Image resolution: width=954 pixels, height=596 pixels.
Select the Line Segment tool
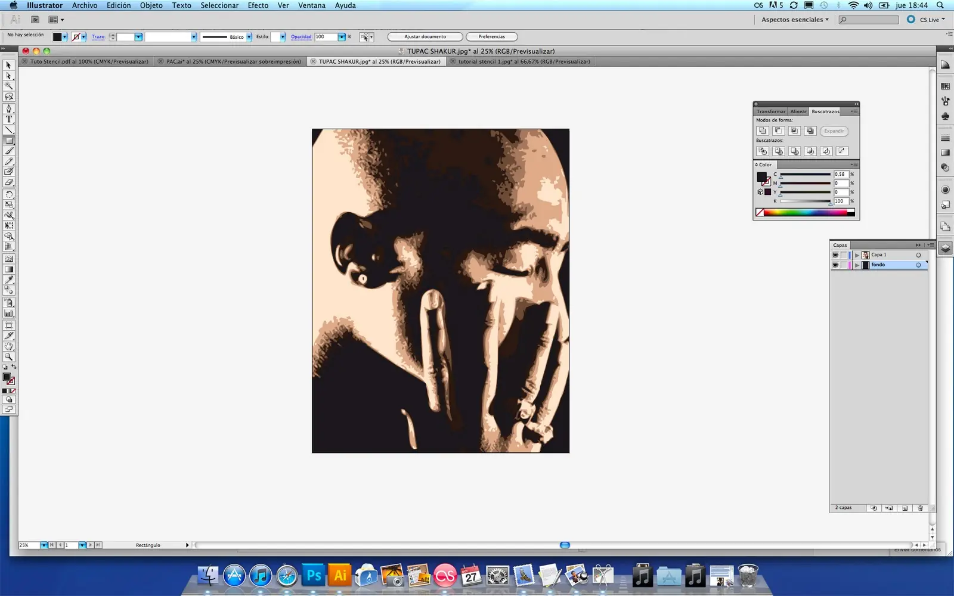pos(8,130)
